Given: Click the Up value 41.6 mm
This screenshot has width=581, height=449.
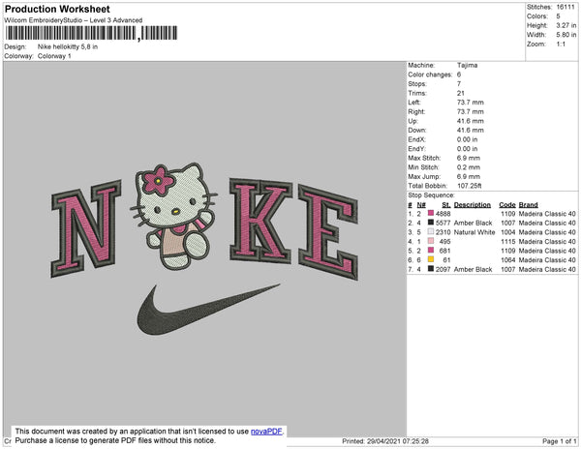Looking at the screenshot, I should 471,121.
